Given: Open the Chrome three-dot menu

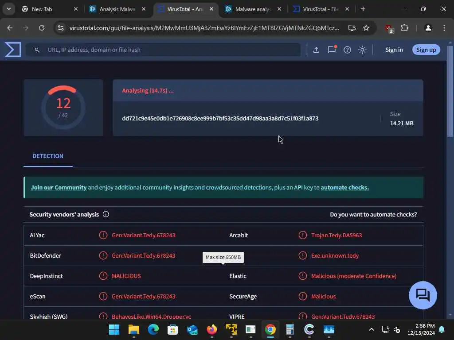Looking at the screenshot, I should (x=444, y=28).
